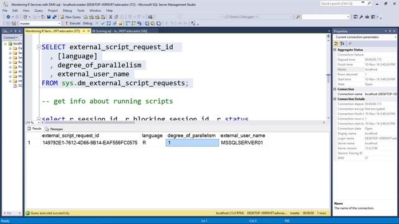The image size is (399, 224).
Task: Open the active documents list dropdown arrow
Action: coord(329,31)
